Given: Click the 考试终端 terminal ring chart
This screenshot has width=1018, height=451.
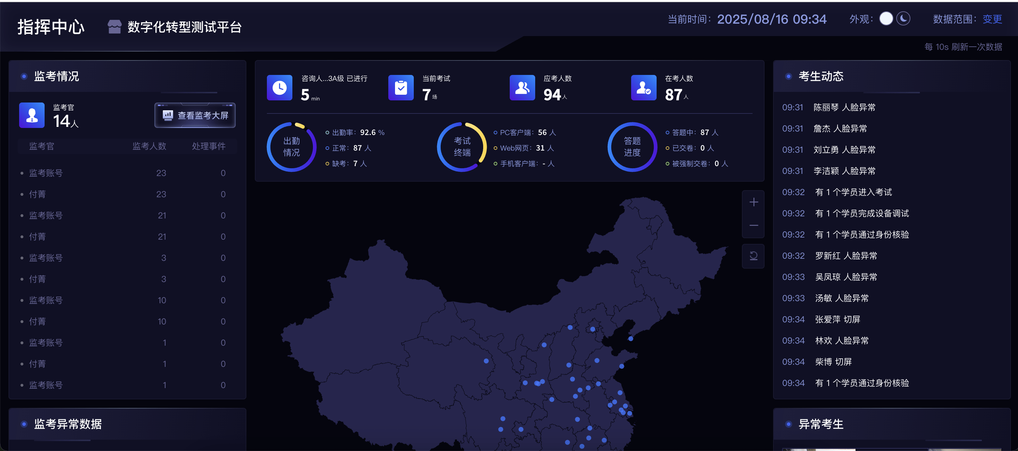Looking at the screenshot, I should tap(462, 147).
